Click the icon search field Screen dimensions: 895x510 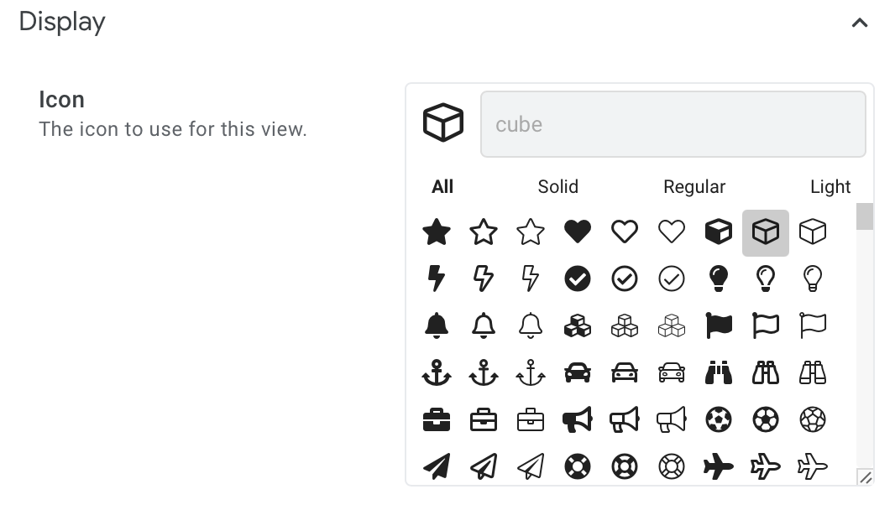point(673,124)
